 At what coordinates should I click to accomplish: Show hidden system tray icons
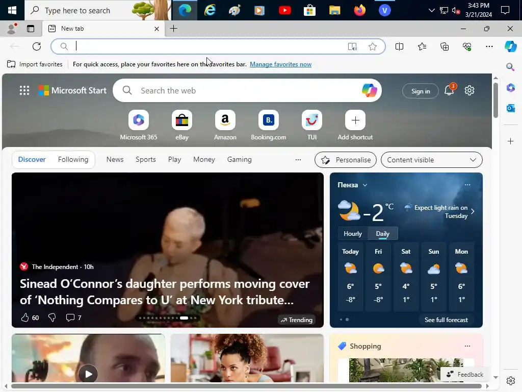pos(431,10)
